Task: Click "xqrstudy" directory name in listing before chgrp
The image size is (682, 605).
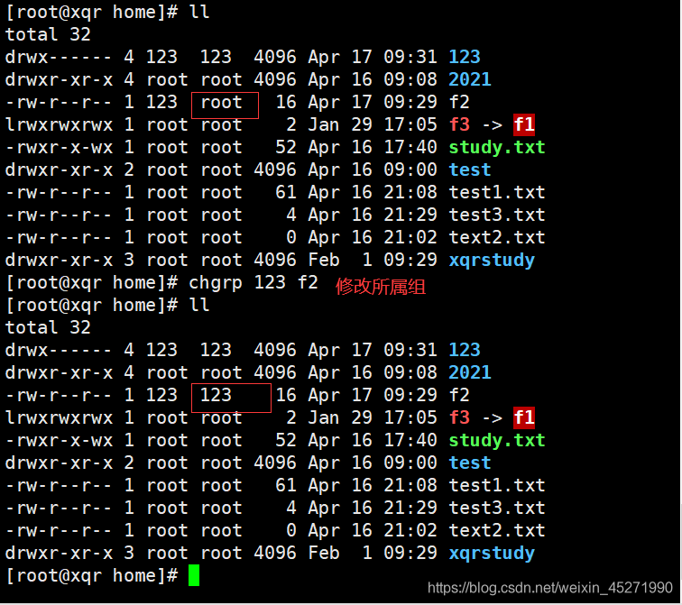Action: click(492, 261)
